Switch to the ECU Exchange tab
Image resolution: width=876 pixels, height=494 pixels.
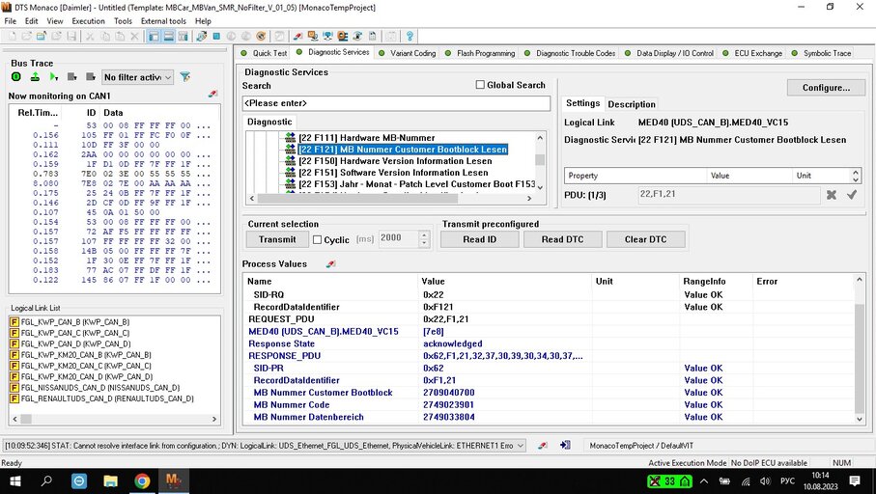752,53
